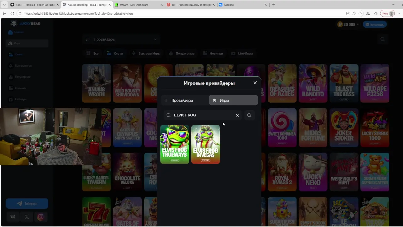The width and height of the screenshot is (403, 227).
Task: Open the Instagram social icon
Action: pos(41,217)
